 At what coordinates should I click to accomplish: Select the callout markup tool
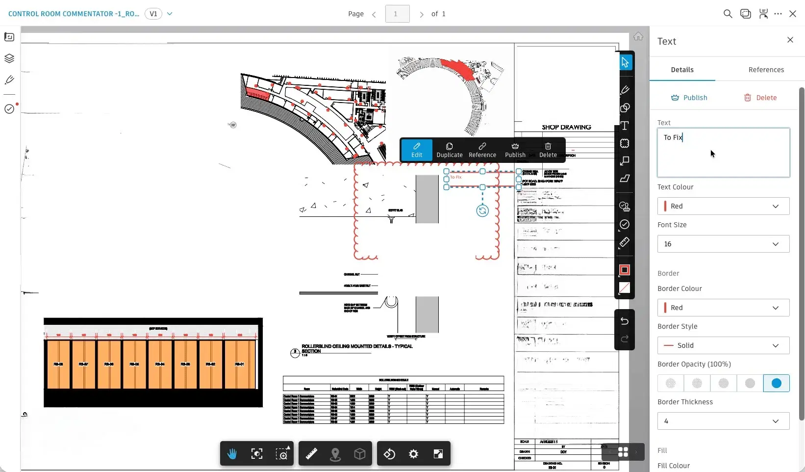pyautogui.click(x=625, y=161)
